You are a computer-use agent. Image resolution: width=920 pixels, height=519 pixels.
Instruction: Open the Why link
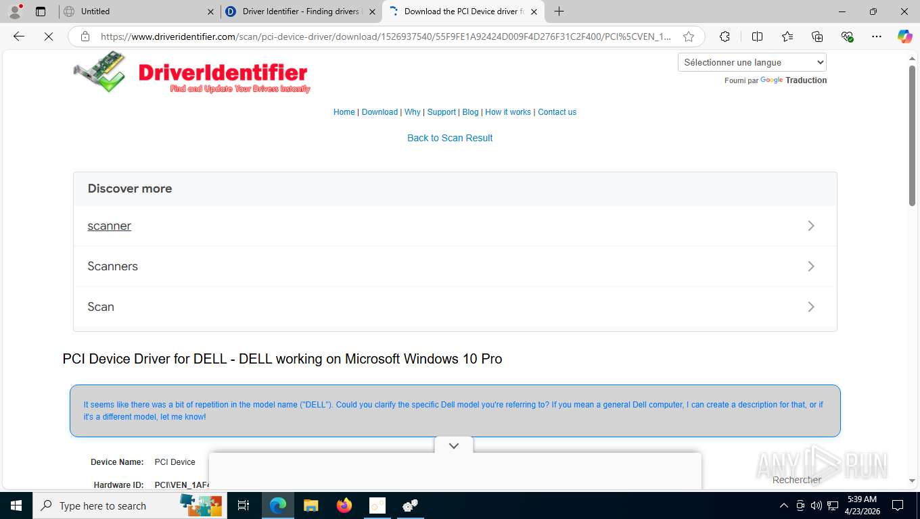coord(413,112)
